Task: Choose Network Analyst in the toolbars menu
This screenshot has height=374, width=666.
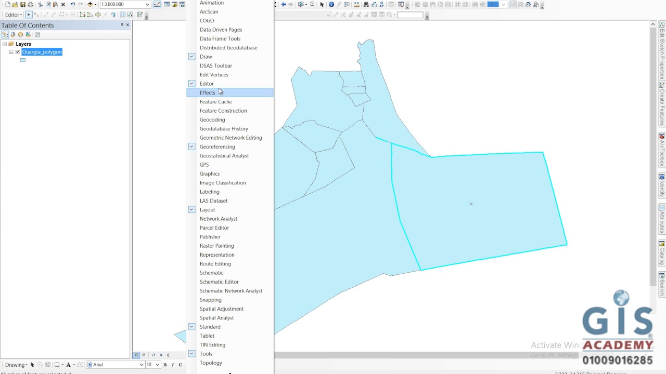Action: pos(229,219)
